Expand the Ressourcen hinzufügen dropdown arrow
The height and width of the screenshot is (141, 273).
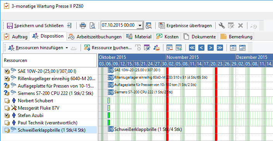click(x=67, y=48)
